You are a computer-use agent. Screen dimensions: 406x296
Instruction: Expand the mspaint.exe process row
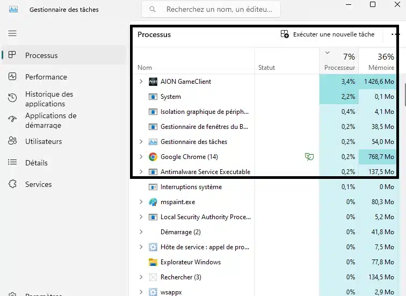pos(141,202)
